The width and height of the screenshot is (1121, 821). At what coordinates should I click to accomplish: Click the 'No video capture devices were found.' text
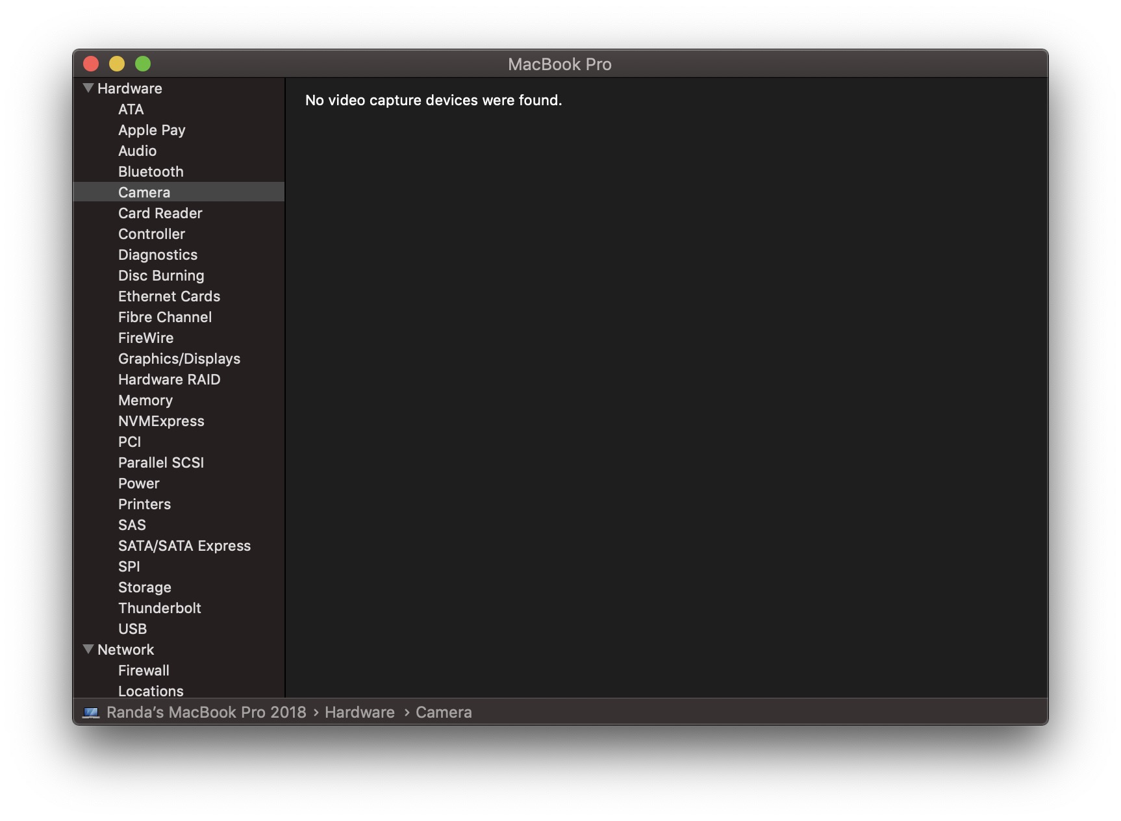434,100
